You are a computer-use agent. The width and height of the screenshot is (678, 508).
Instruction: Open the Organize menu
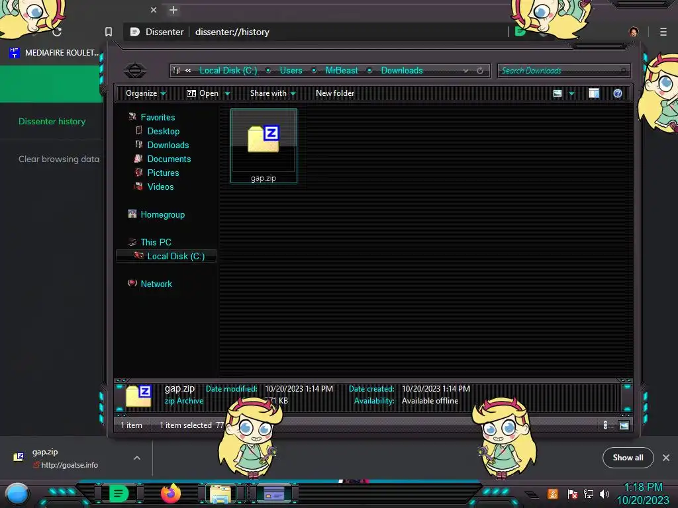click(146, 93)
